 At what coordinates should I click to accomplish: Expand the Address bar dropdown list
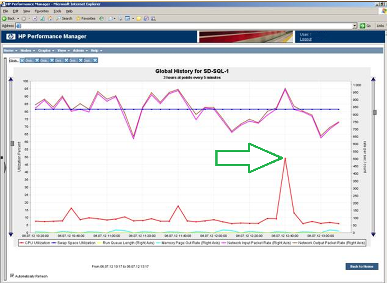coord(355,26)
